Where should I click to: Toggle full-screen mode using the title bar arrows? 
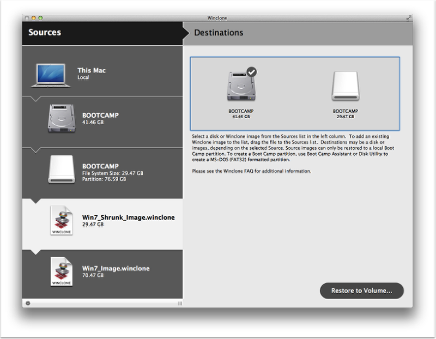[x=408, y=17]
